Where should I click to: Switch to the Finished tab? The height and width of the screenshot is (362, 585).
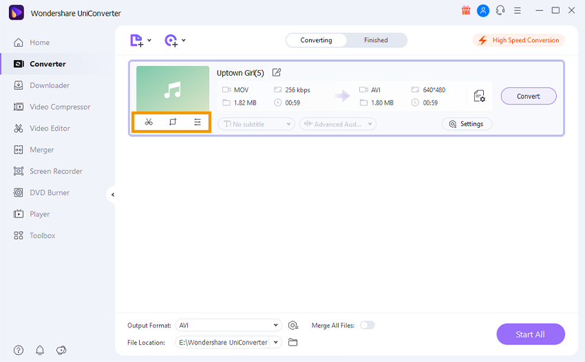[x=376, y=41]
